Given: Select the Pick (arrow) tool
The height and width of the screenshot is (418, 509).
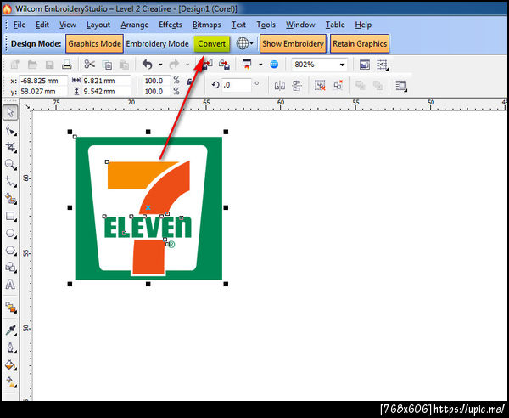Looking at the screenshot, I should click(x=10, y=113).
